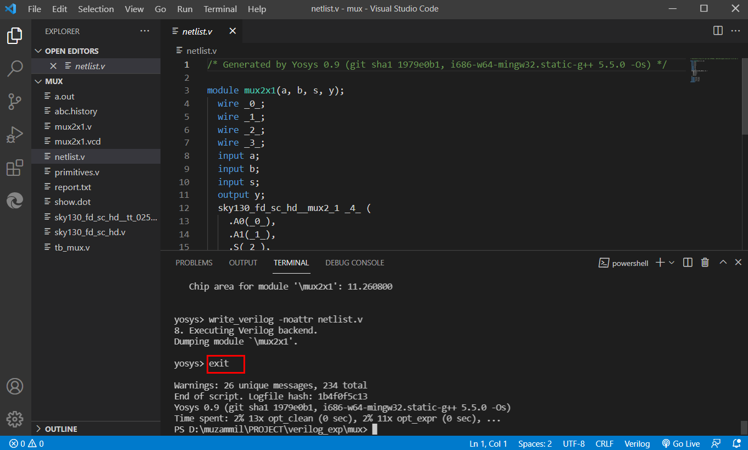Create a new terminal with plus icon
This screenshot has height=450, width=748.
click(661, 263)
